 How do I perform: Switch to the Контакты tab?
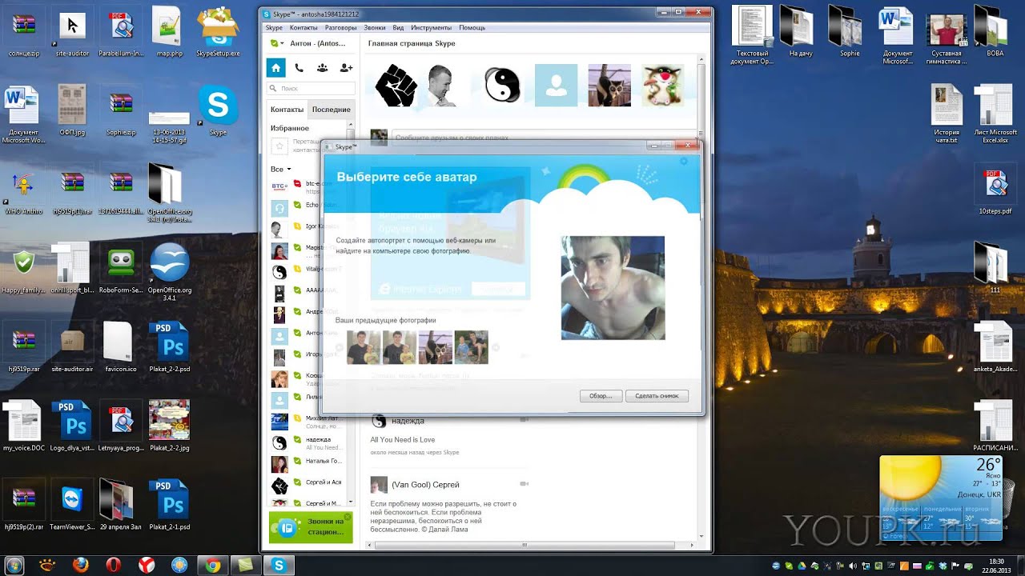tap(287, 110)
